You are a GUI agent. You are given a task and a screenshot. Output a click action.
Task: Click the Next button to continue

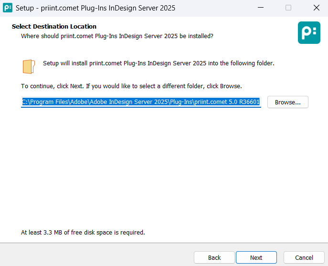256,257
